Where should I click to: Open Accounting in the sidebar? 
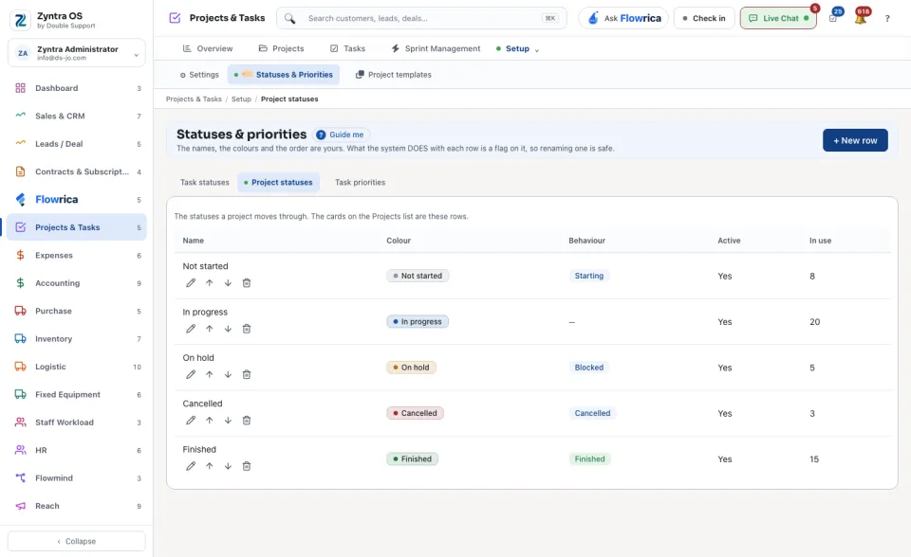[x=77, y=283]
